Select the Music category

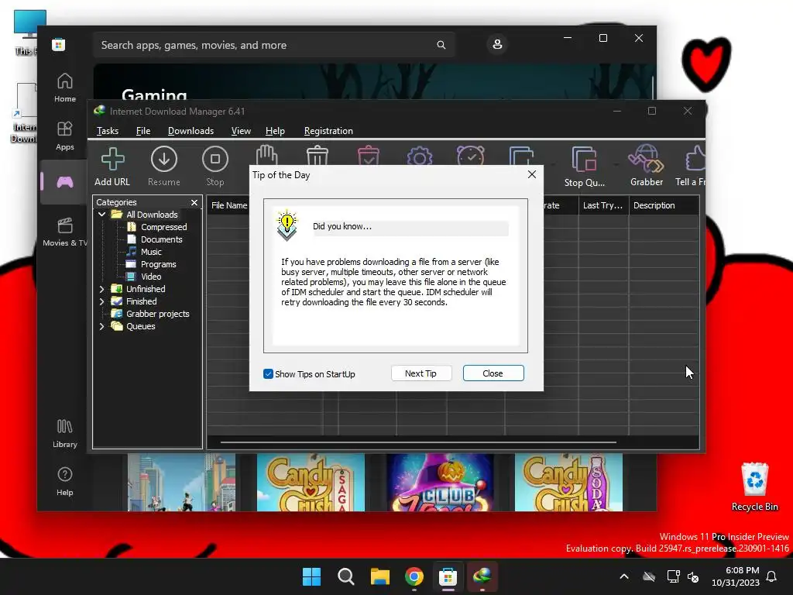coord(151,252)
